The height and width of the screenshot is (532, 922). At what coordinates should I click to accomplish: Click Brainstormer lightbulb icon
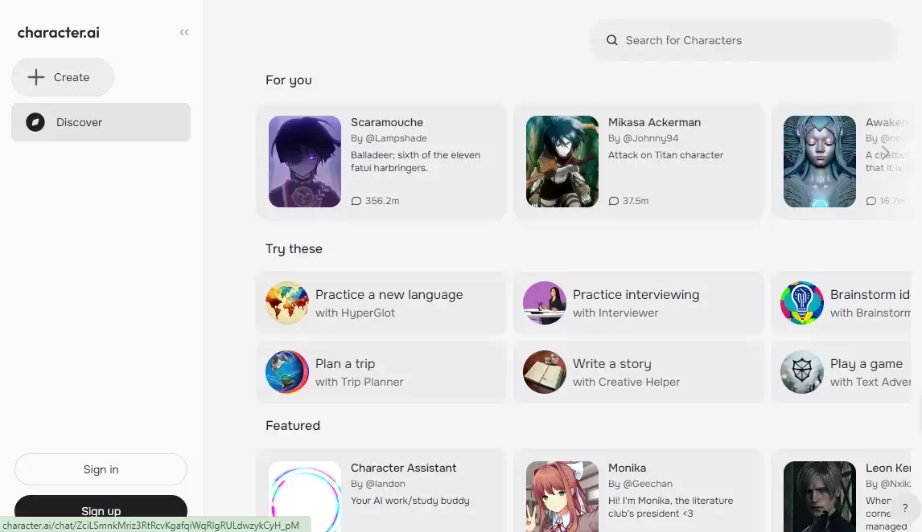tap(802, 303)
